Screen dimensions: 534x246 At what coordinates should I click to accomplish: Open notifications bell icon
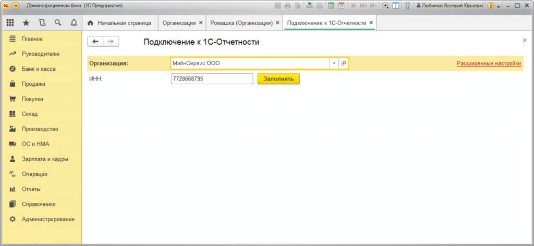pos(73,23)
